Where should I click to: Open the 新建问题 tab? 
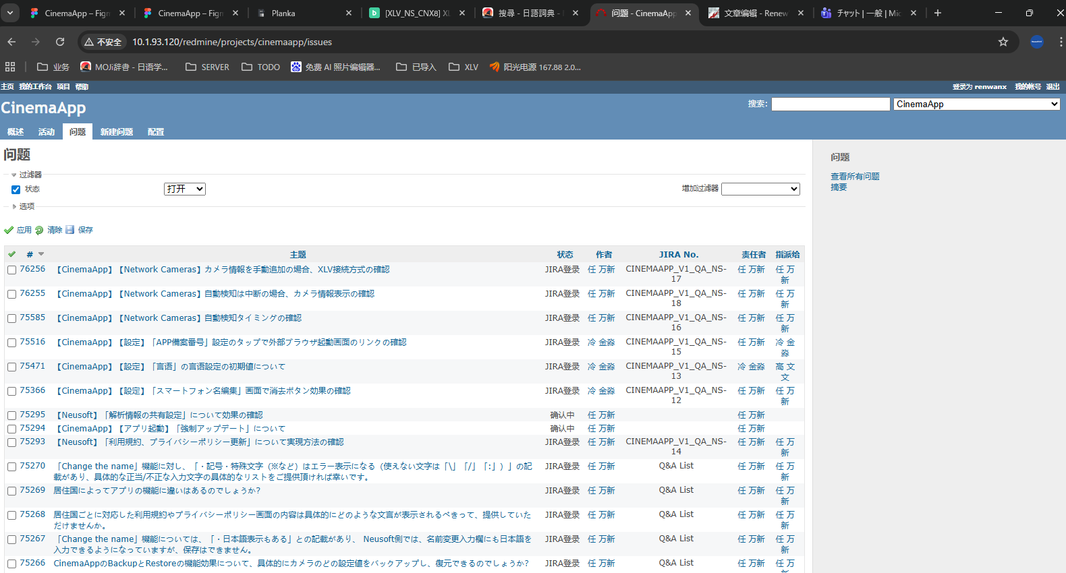116,132
